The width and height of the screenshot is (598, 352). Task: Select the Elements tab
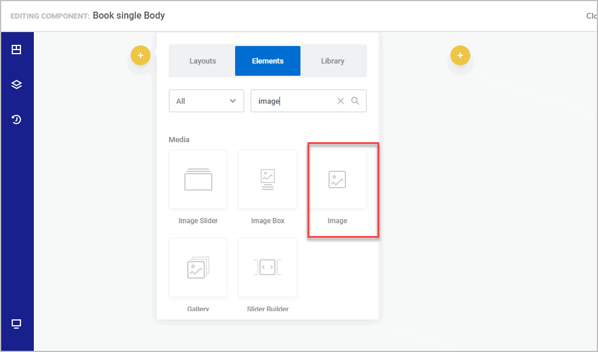[267, 61]
